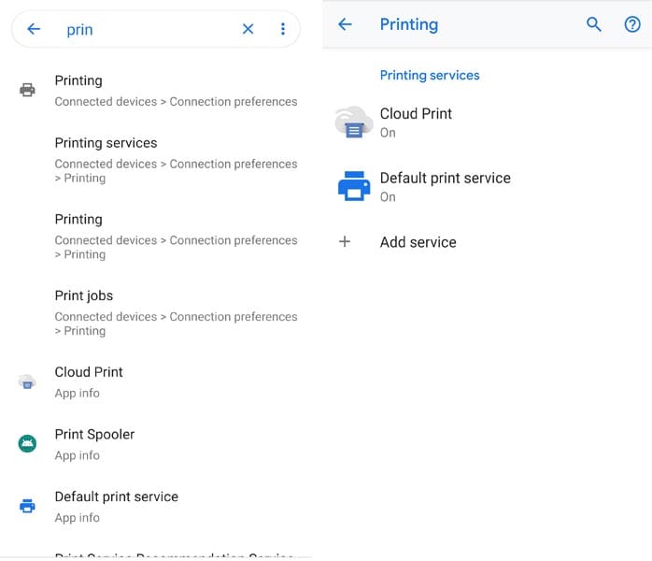Tap the Add service option
Image resolution: width=652 pixels, height=561 pixels.
click(488, 242)
